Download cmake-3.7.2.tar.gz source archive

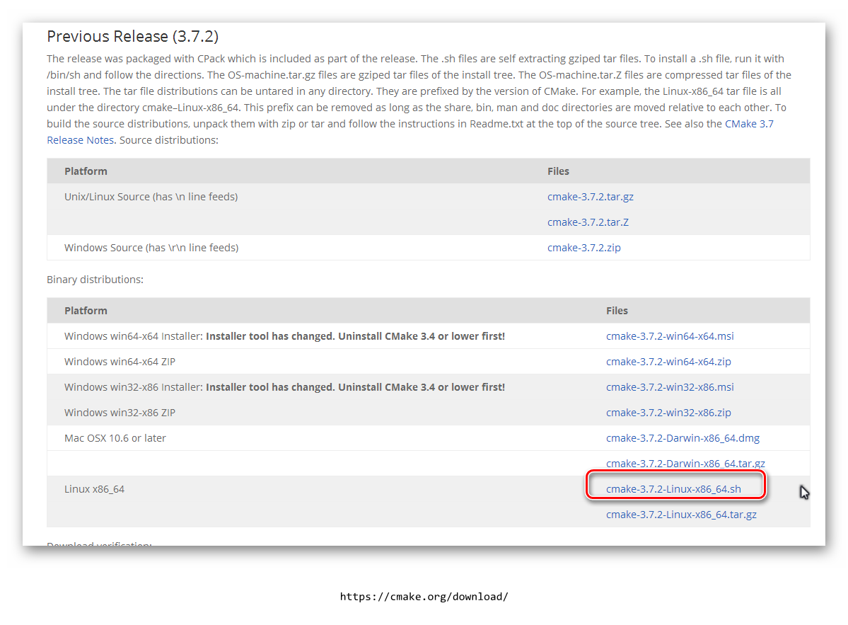[590, 197]
